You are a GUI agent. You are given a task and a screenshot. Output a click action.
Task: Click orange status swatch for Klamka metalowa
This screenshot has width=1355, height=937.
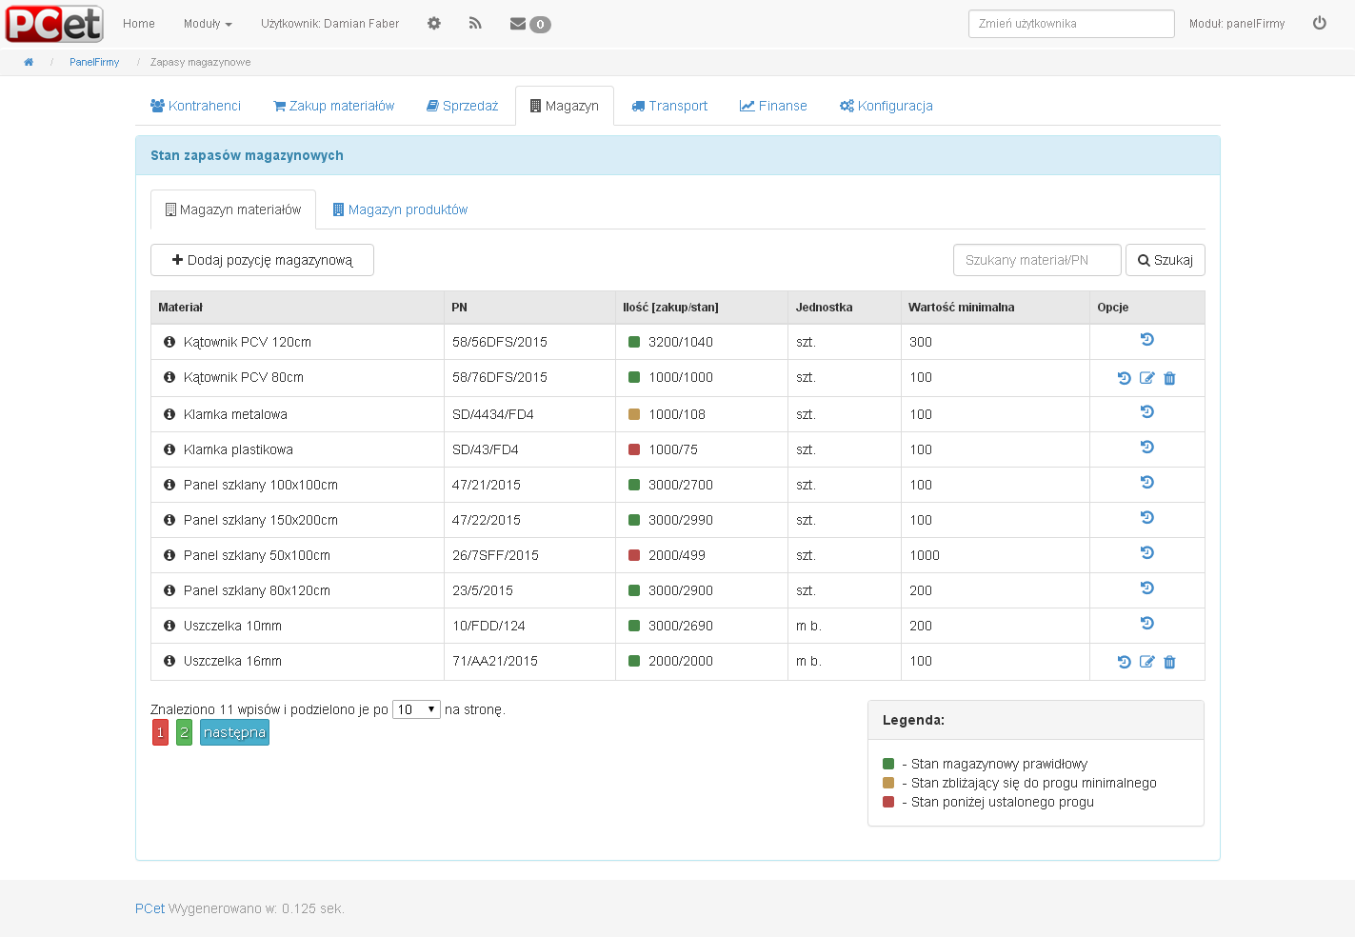[x=634, y=414]
